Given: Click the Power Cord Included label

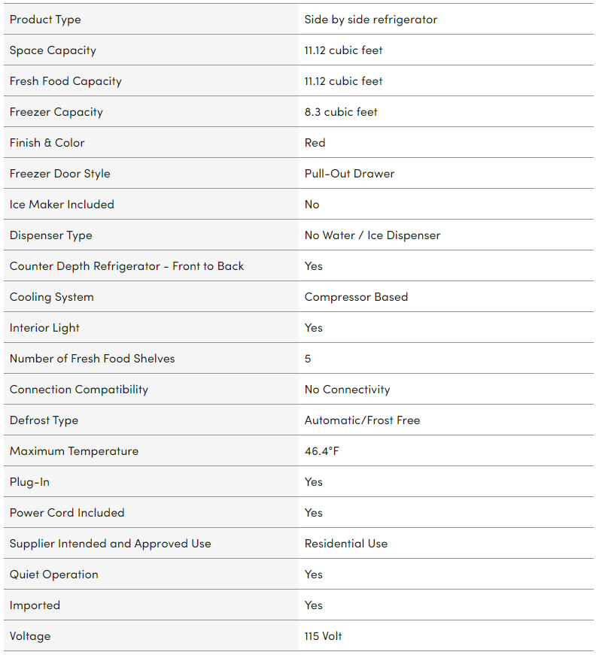Looking at the screenshot, I should 67,513.
